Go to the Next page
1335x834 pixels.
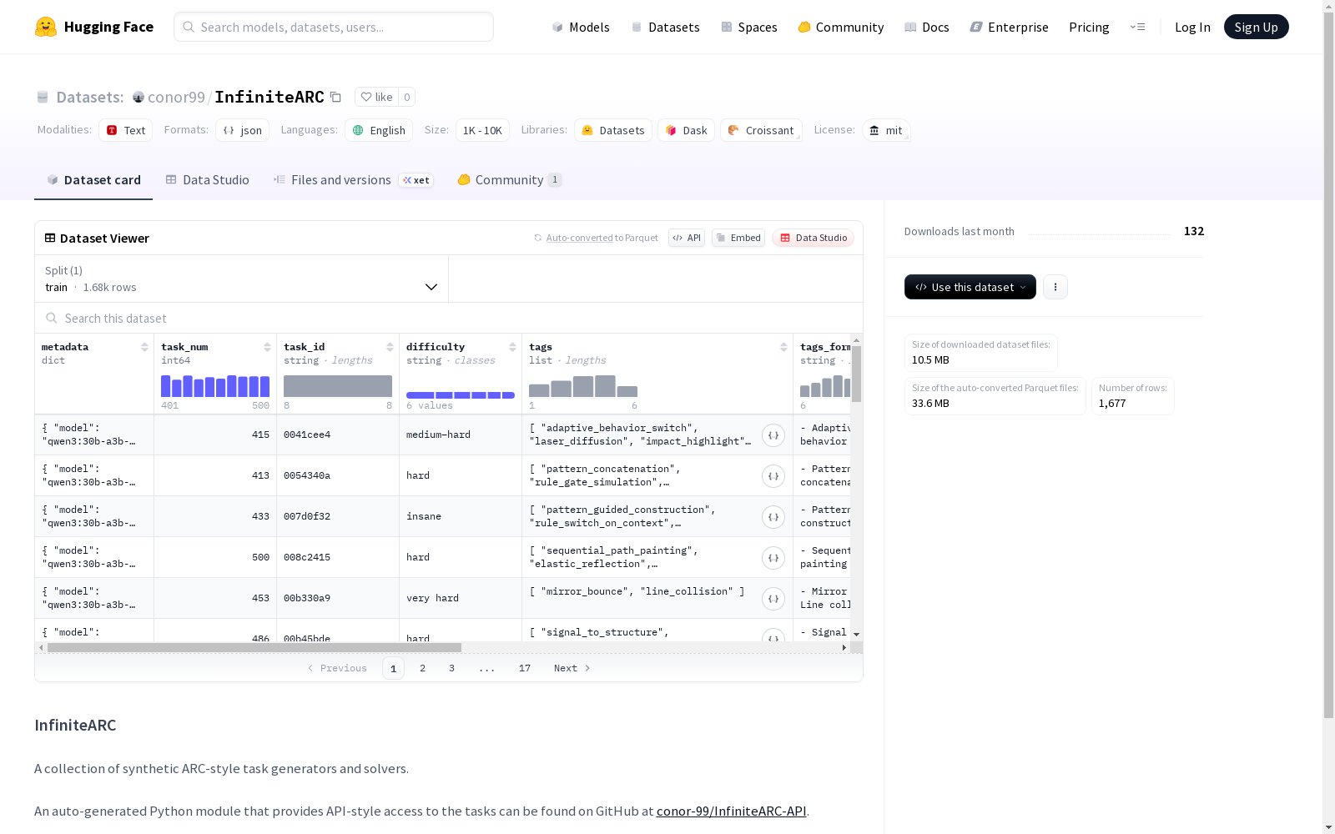click(x=572, y=668)
